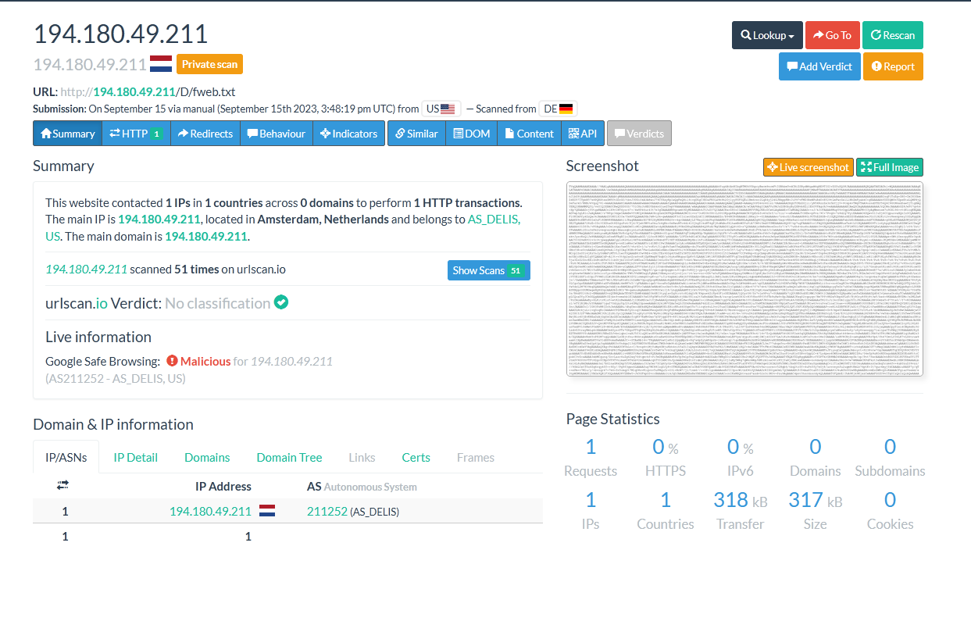Report this scan using Report button
The width and height of the screenshot is (971, 632).
pyautogui.click(x=893, y=66)
